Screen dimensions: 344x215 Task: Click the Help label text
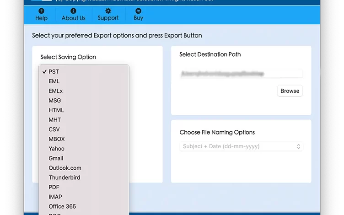point(41,18)
